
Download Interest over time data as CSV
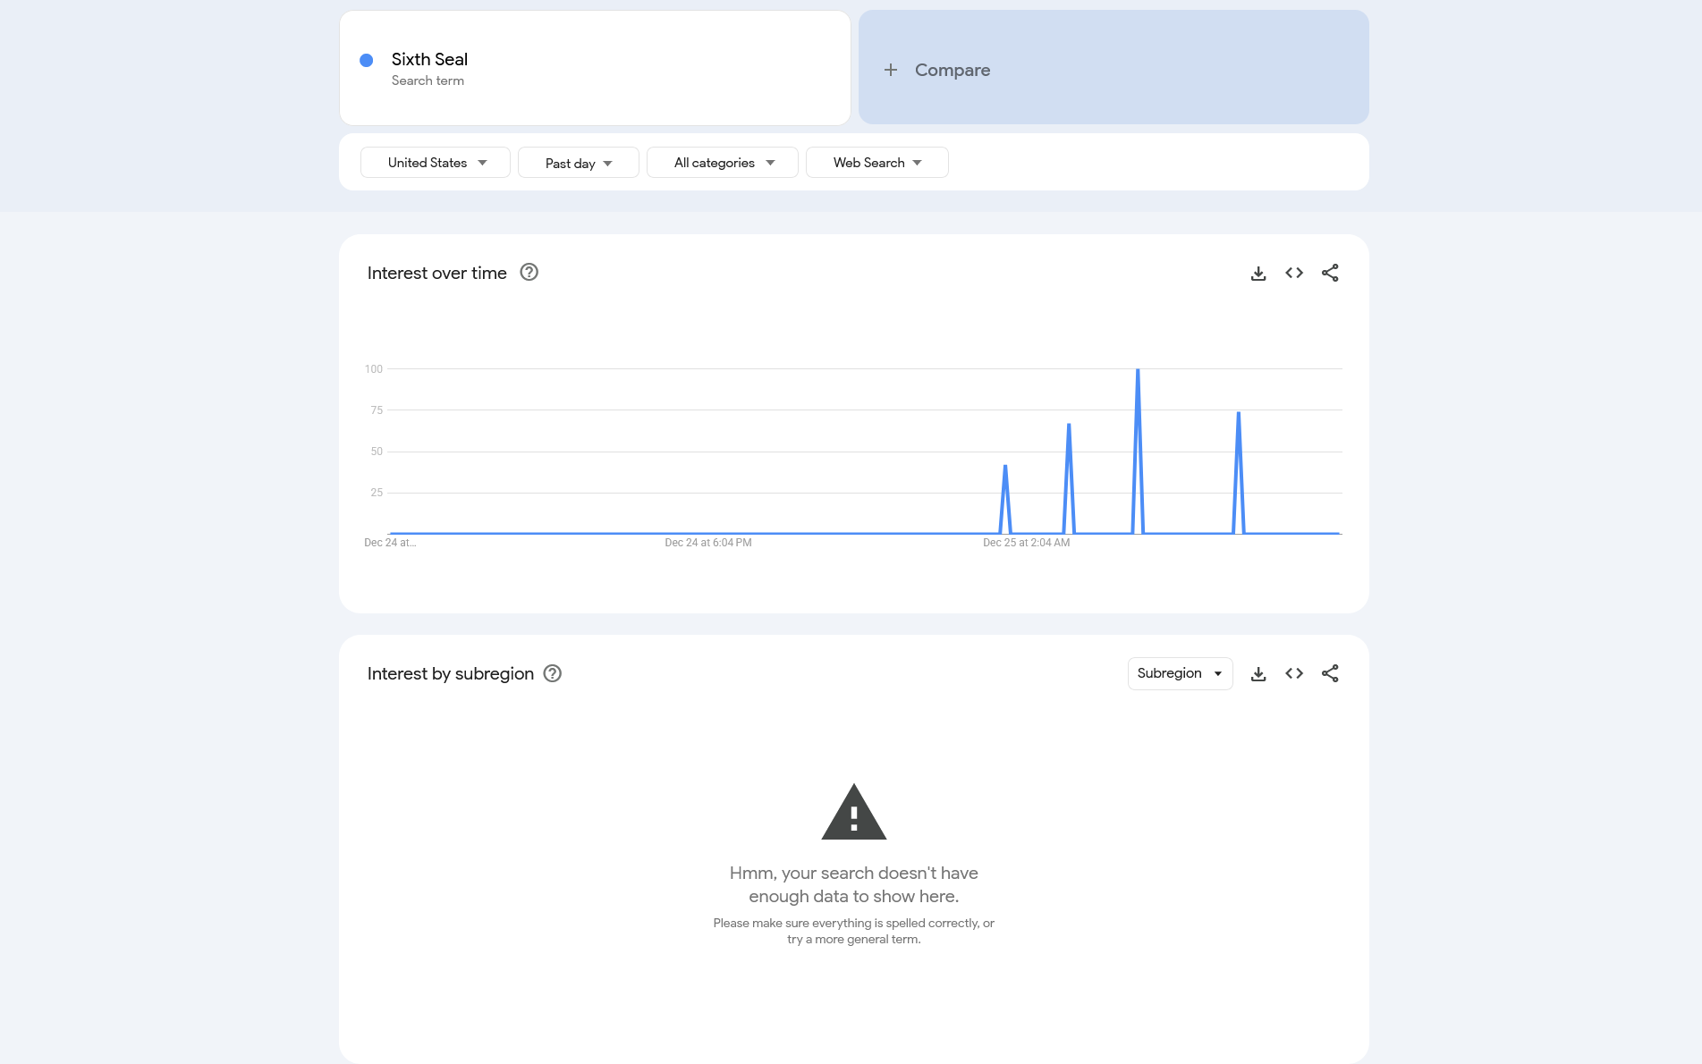[1258, 274]
